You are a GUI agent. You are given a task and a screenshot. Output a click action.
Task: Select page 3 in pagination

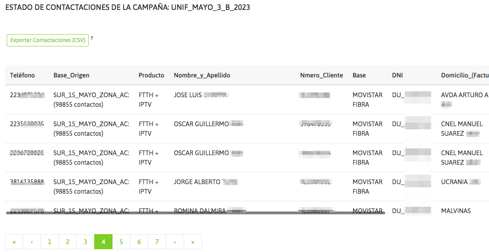click(x=85, y=242)
